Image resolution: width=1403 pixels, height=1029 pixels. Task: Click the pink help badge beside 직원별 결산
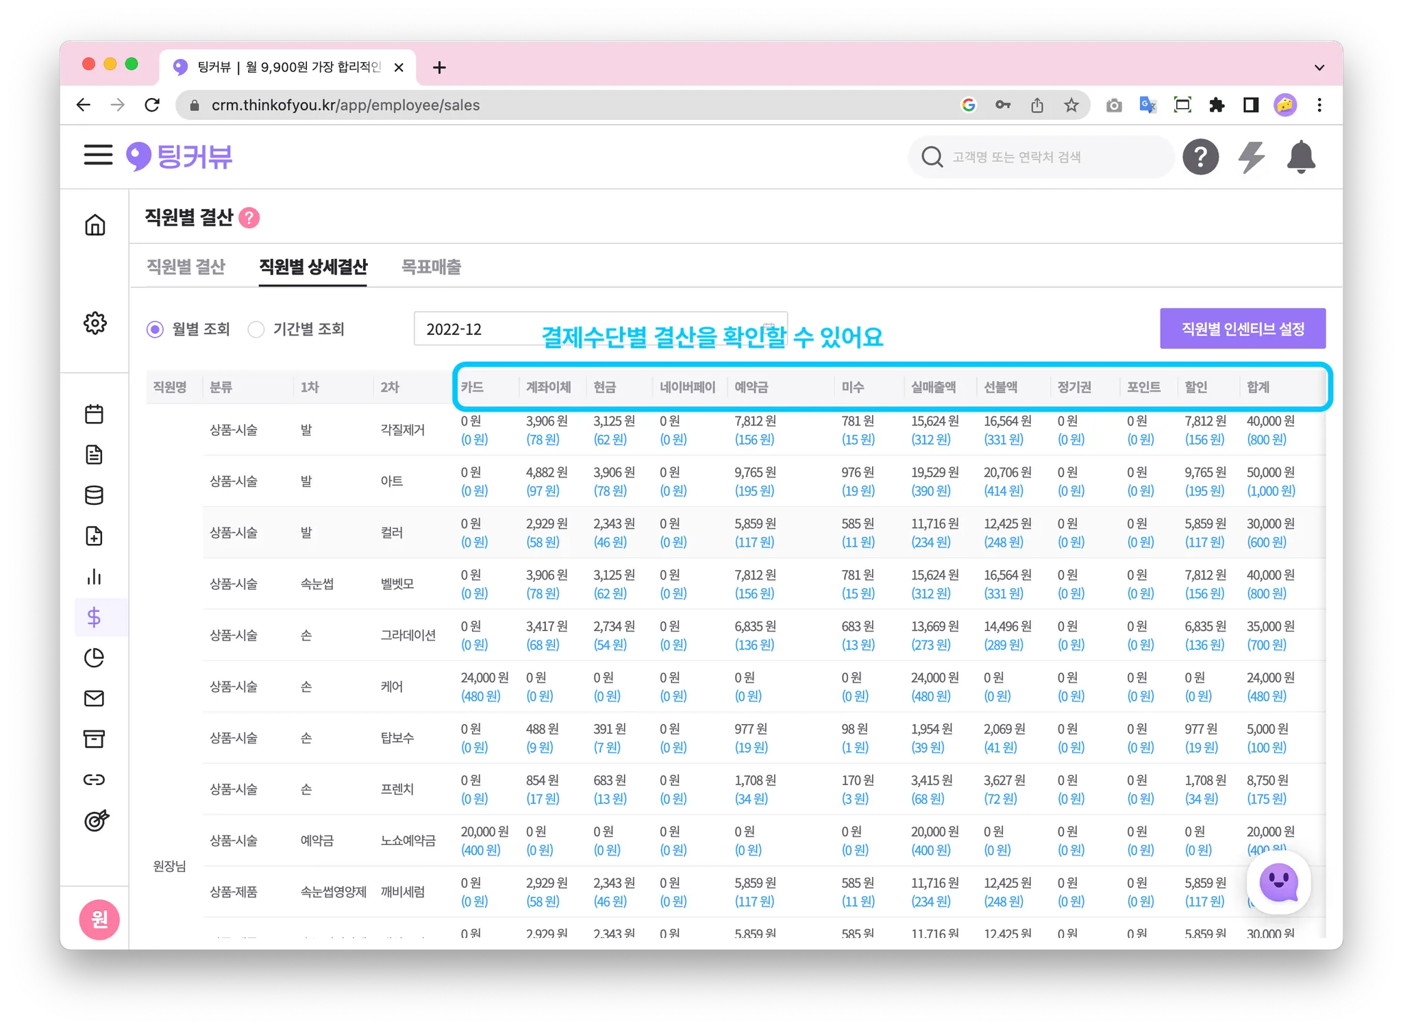coord(249,218)
